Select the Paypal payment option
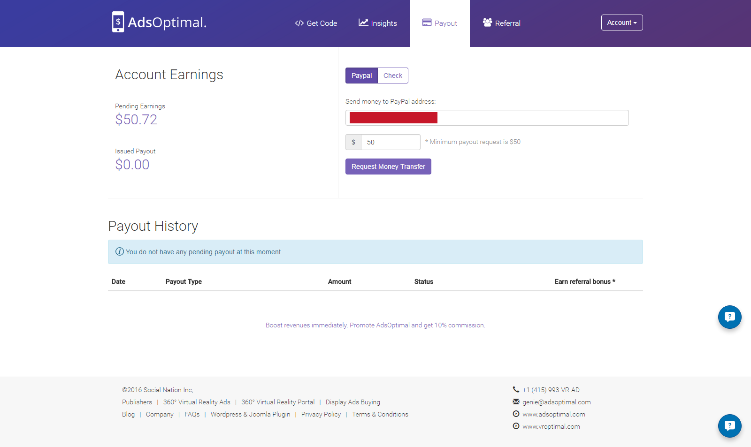Screen dimensions: 751x447 click(361, 76)
